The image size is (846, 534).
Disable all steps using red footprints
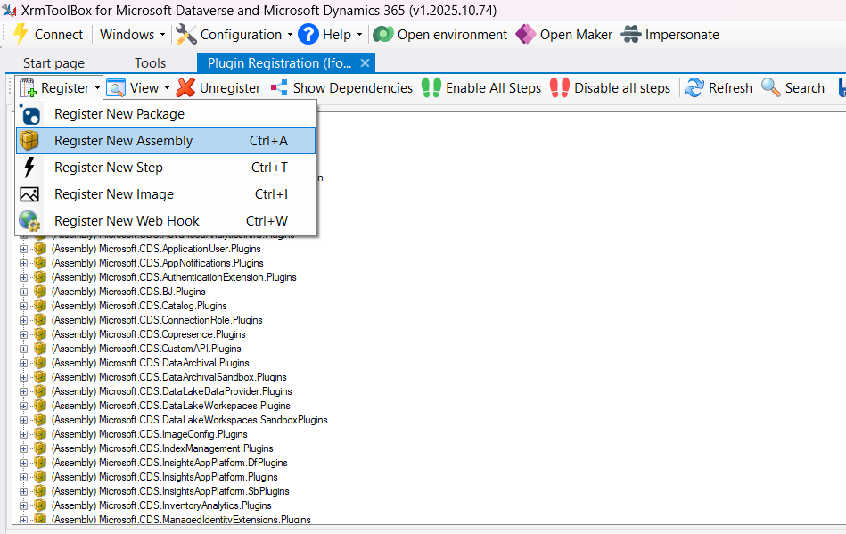[x=611, y=88]
